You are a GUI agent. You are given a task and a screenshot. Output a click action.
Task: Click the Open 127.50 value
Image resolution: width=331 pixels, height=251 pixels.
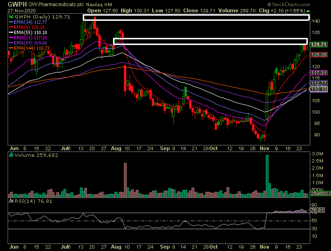tap(103, 10)
